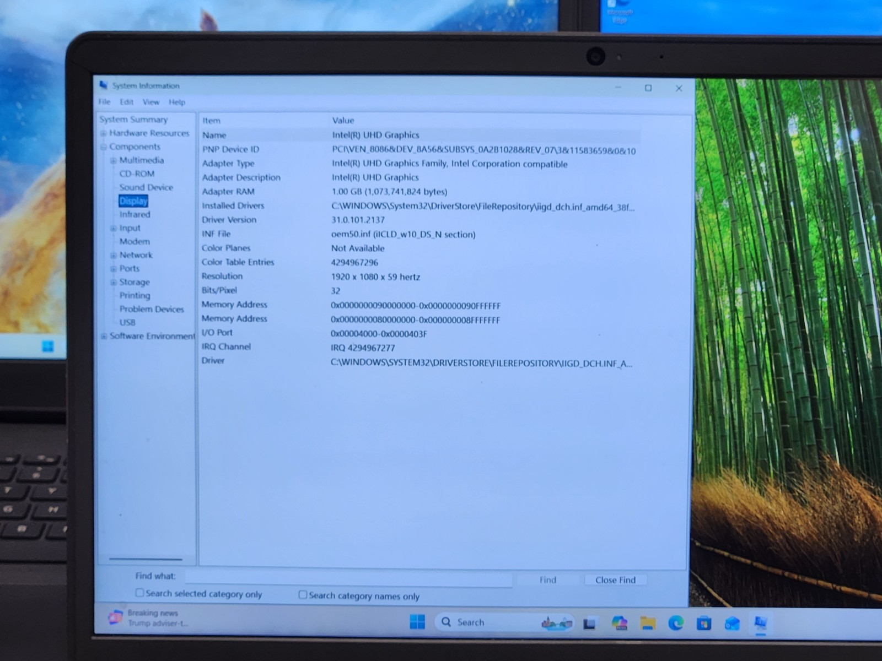
Task: Enable Search selected category only
Action: pyautogui.click(x=139, y=593)
